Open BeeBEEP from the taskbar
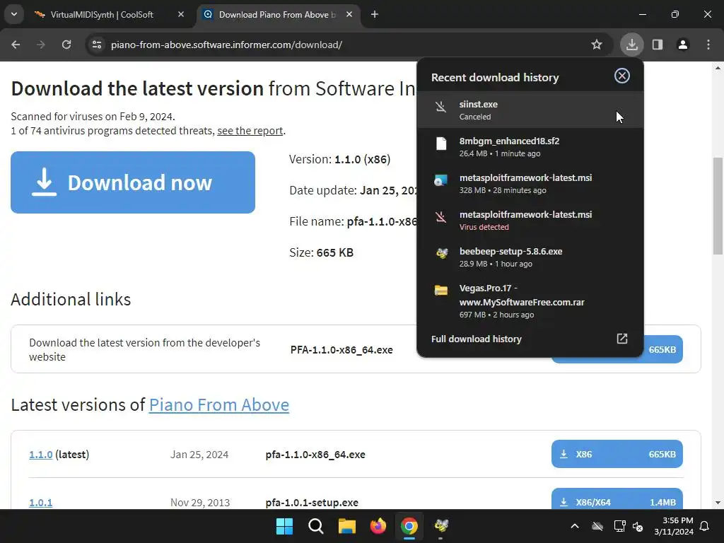 pyautogui.click(x=441, y=526)
